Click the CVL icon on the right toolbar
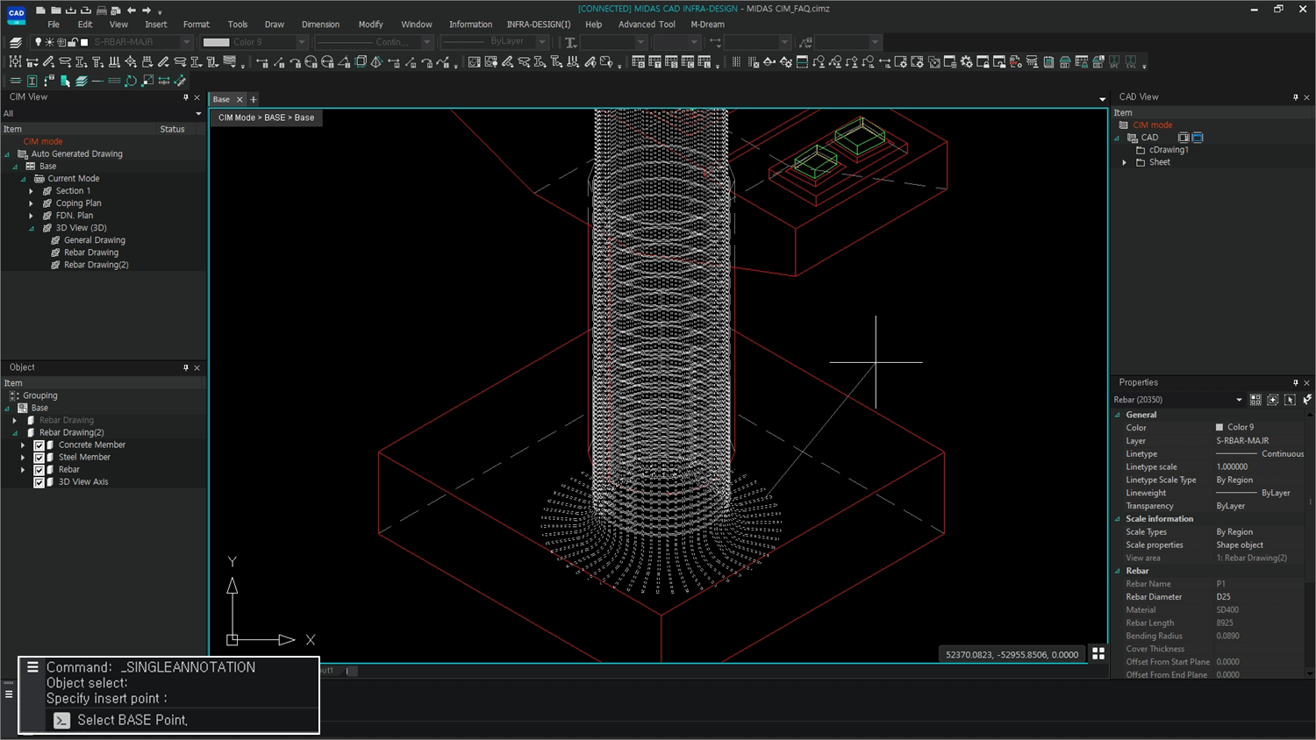Image resolution: width=1316 pixels, height=740 pixels. coord(1131,62)
